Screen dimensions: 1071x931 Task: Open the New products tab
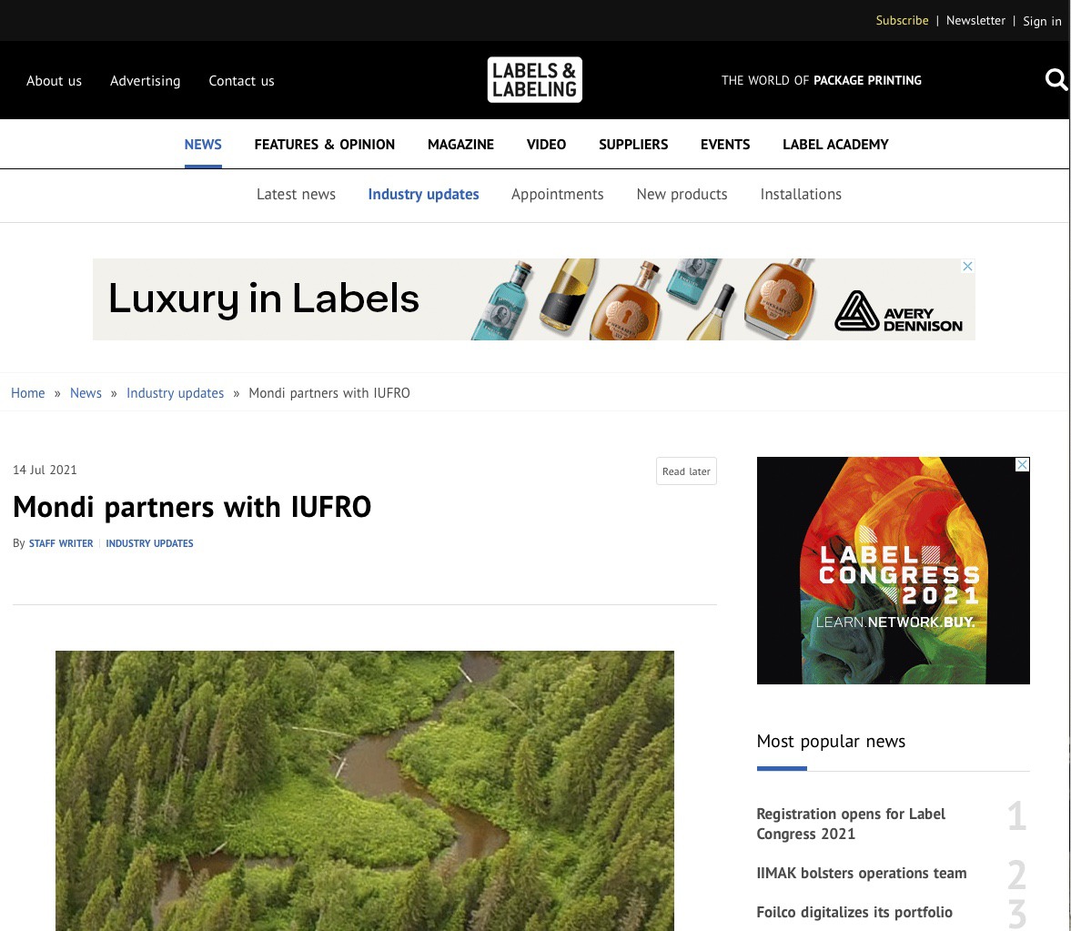pos(682,194)
